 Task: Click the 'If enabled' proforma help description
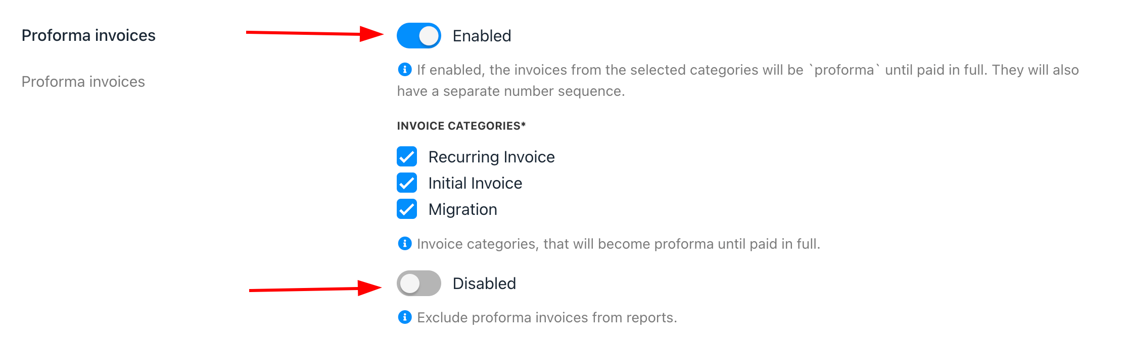tap(738, 80)
